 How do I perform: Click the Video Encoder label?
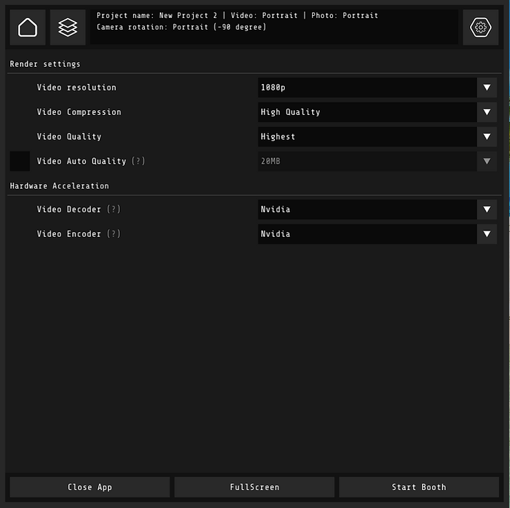(69, 234)
